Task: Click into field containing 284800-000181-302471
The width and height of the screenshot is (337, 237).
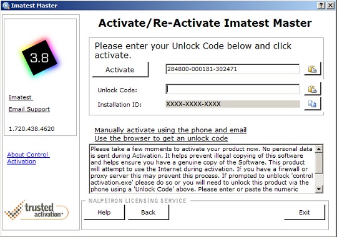Action: [233, 69]
